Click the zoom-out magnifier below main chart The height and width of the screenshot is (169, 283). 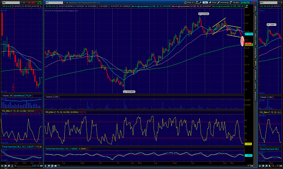(x=52, y=166)
